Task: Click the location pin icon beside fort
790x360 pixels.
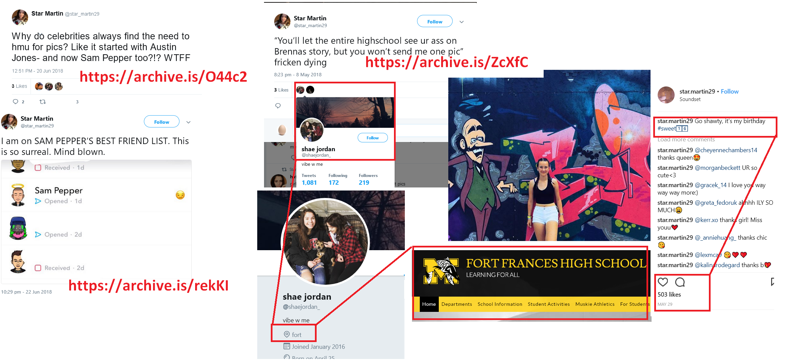Action: point(287,334)
